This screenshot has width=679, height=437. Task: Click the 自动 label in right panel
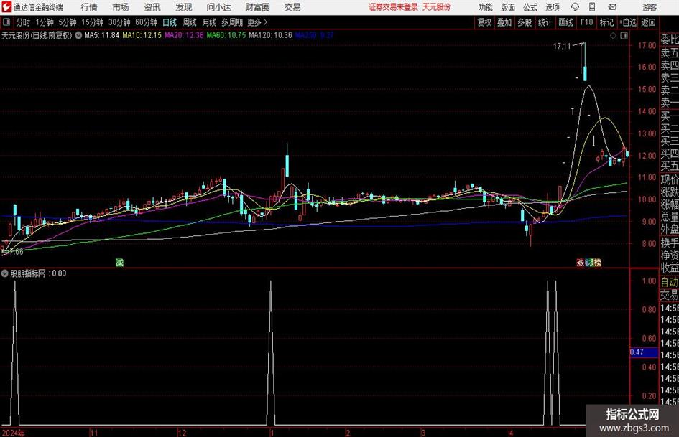[670, 282]
